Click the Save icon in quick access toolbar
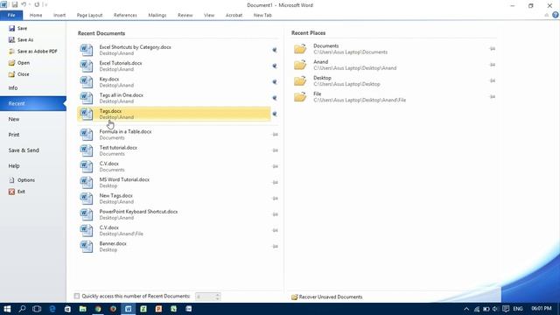The image size is (560, 315). (x=15, y=4)
